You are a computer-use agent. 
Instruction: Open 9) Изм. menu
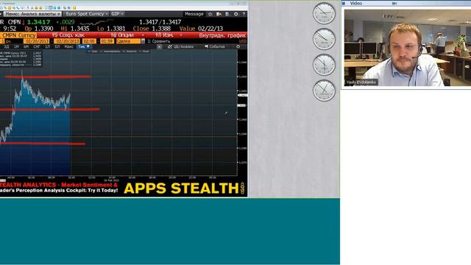pyautogui.click(x=164, y=35)
